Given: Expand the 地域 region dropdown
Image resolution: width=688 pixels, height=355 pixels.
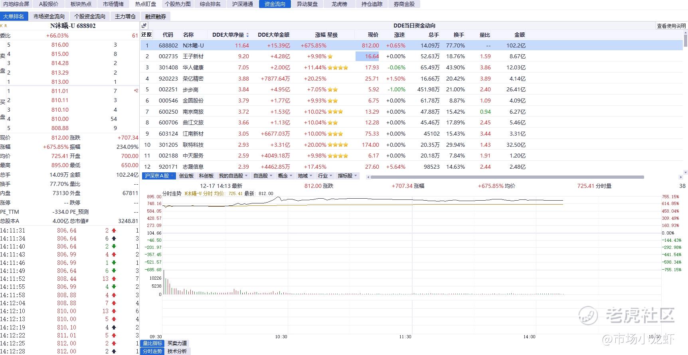Looking at the screenshot, I should [305, 176].
